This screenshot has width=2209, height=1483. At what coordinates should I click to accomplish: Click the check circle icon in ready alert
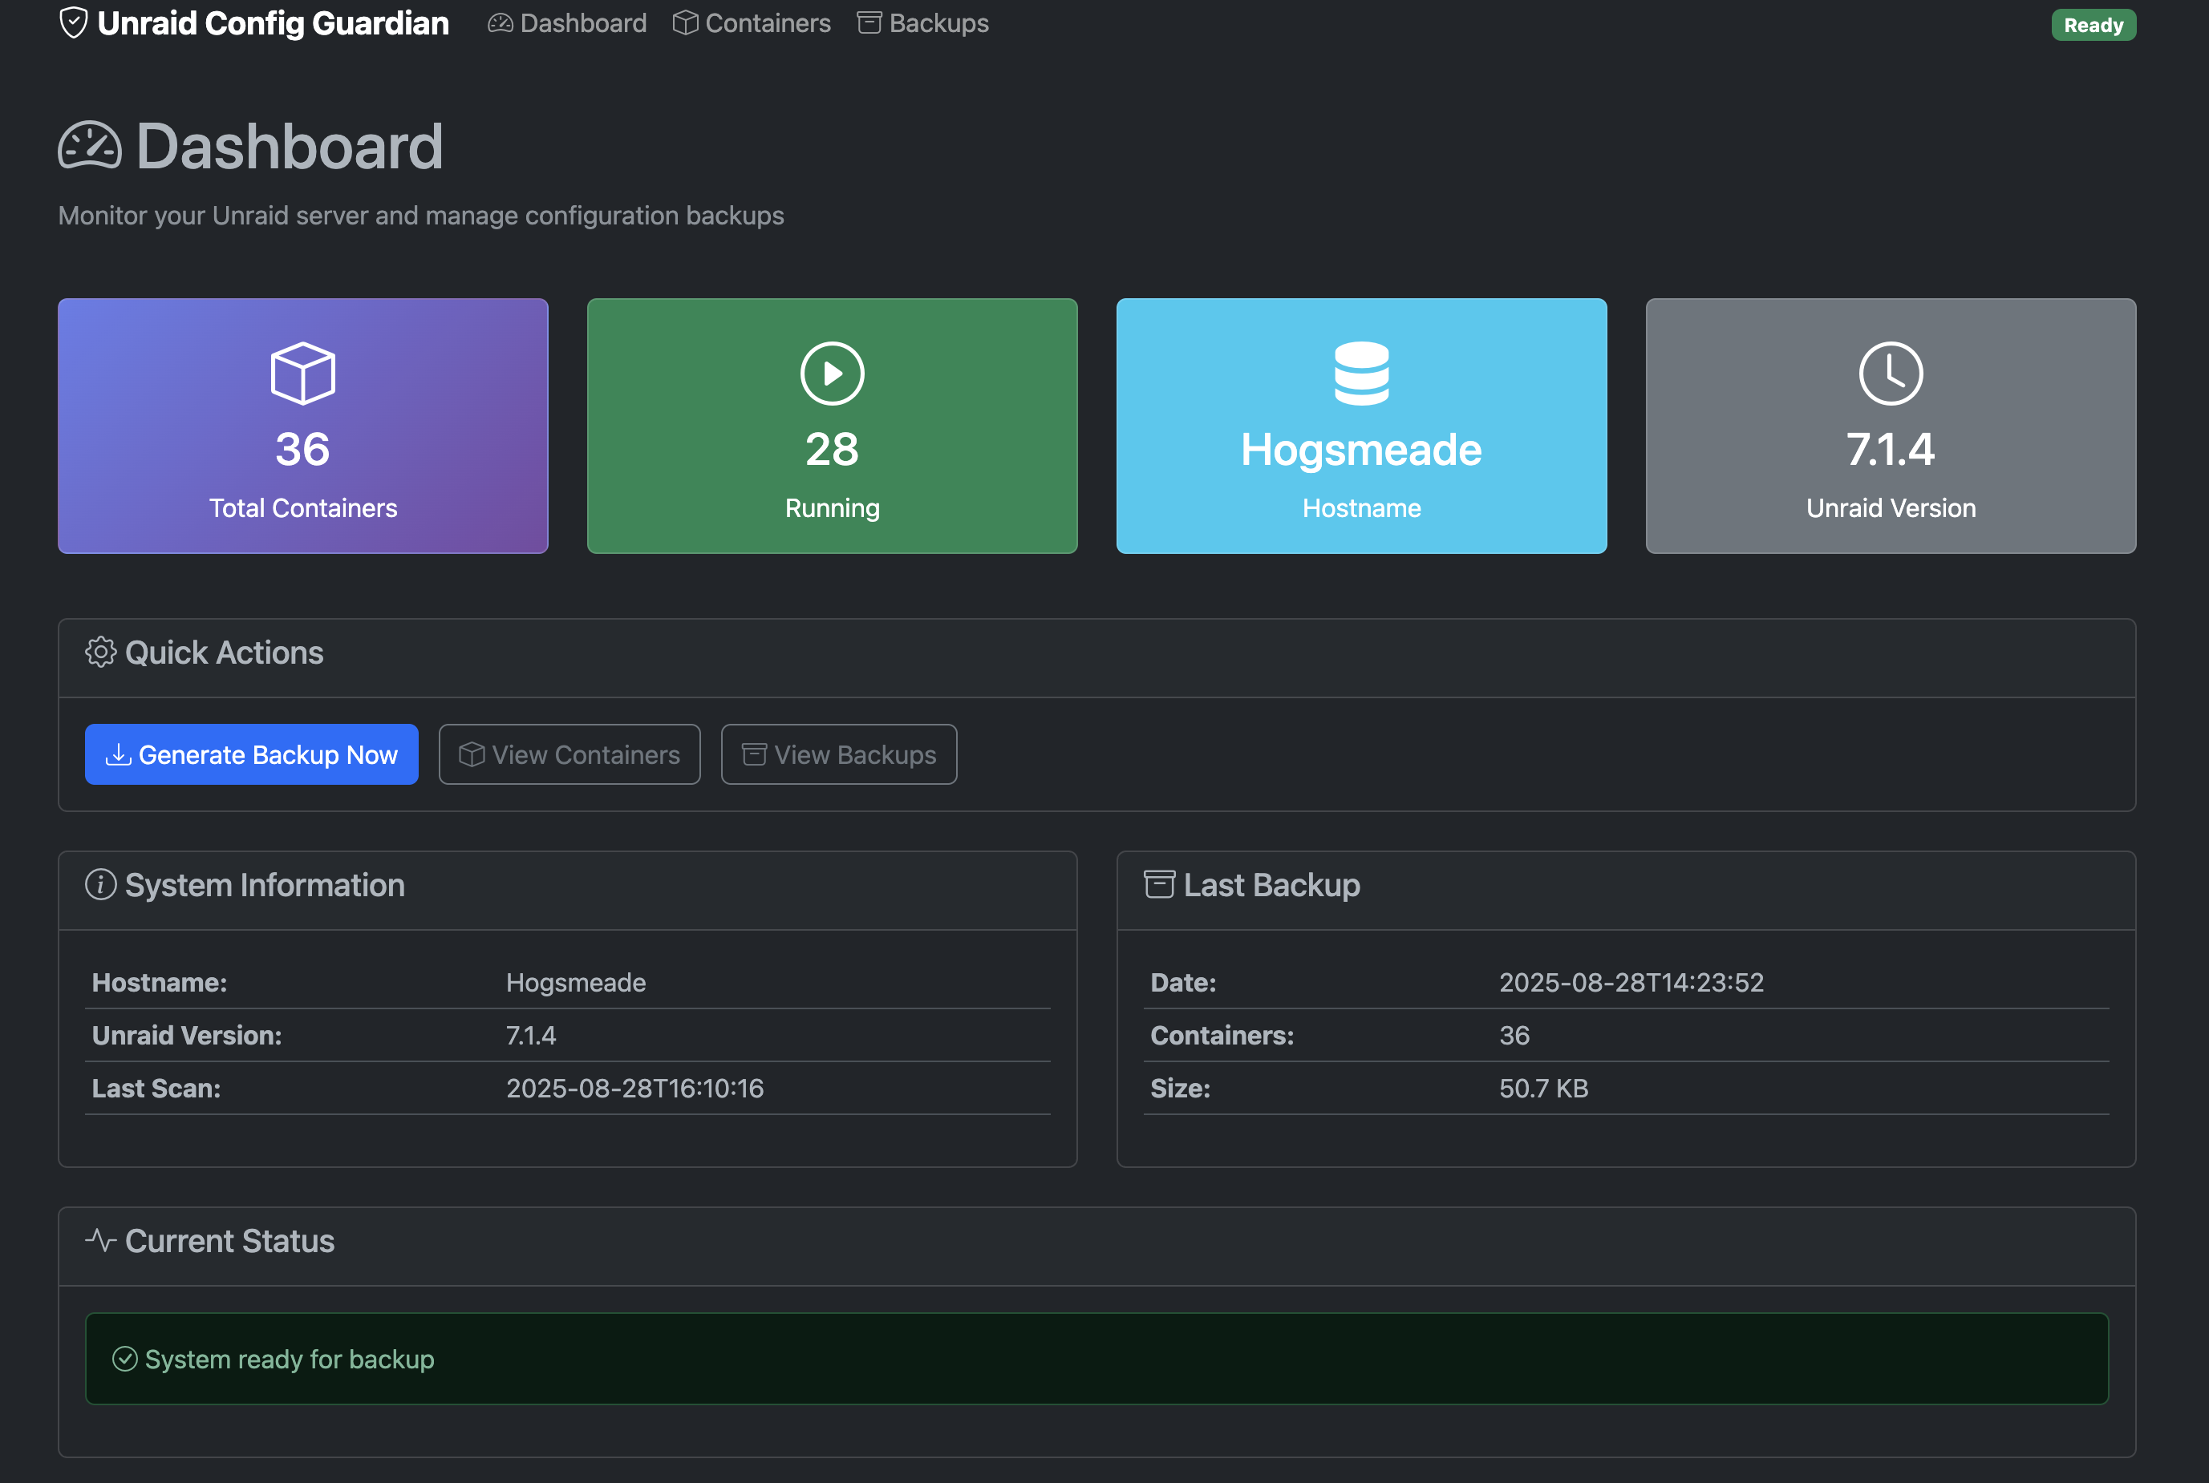pos(125,1359)
